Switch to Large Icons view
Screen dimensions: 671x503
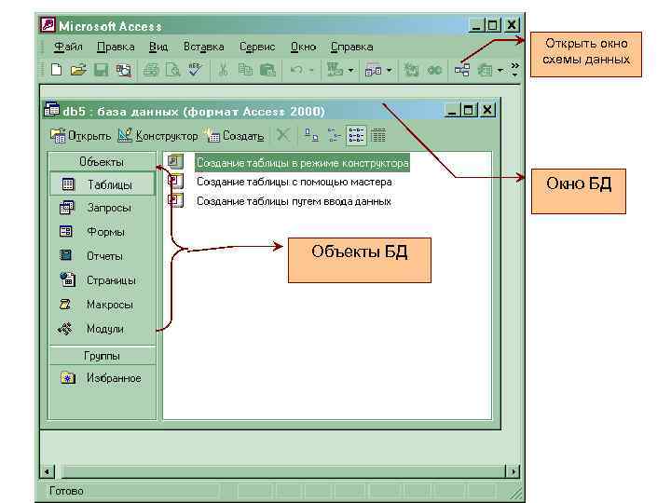coord(311,136)
